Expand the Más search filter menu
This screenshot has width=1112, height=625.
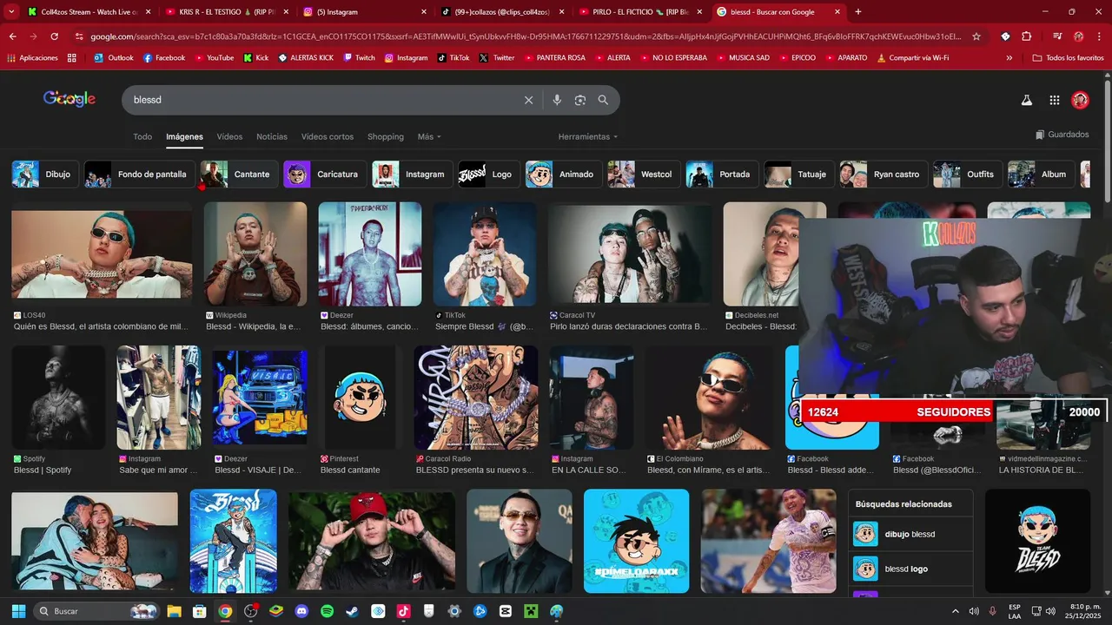[429, 137]
